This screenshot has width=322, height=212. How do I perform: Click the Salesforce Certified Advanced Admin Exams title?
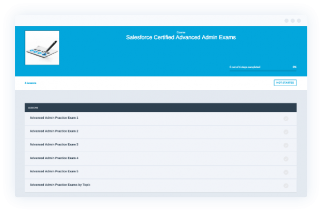click(x=181, y=37)
